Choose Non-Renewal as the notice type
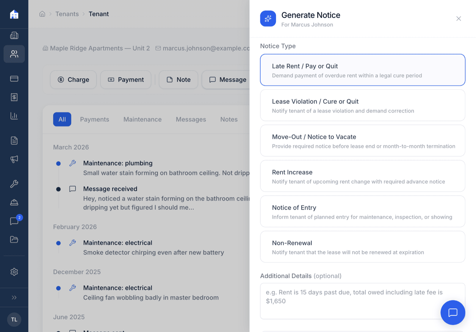 coord(362,247)
